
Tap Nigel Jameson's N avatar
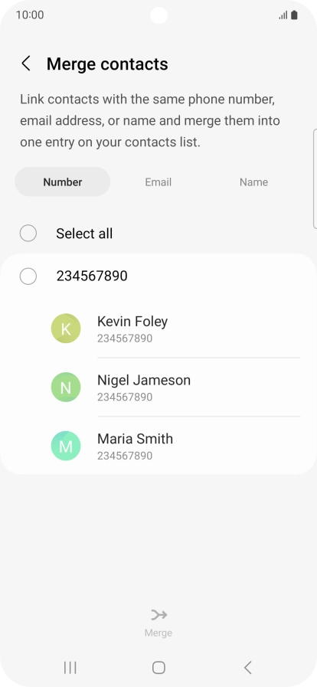(x=66, y=387)
